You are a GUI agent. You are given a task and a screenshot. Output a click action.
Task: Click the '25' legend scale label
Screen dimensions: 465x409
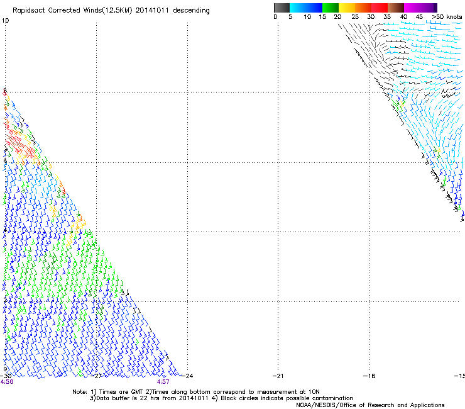[355, 17]
